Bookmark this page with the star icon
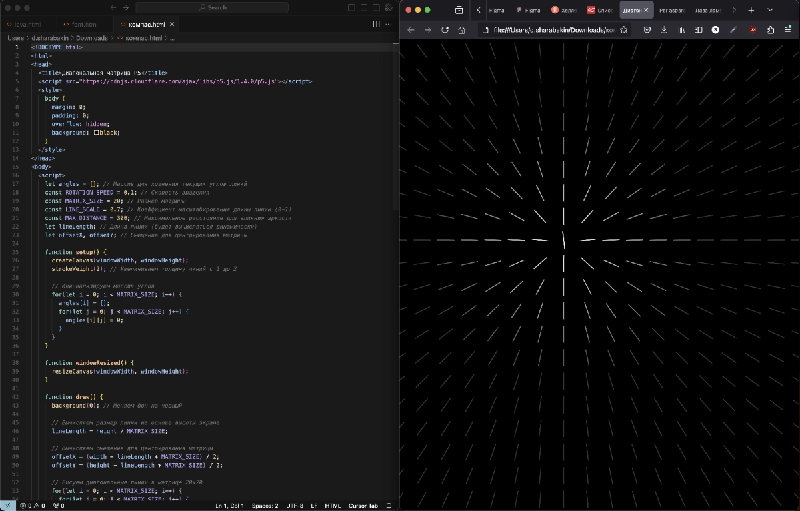Viewport: 800px width, 511px height. (x=624, y=30)
